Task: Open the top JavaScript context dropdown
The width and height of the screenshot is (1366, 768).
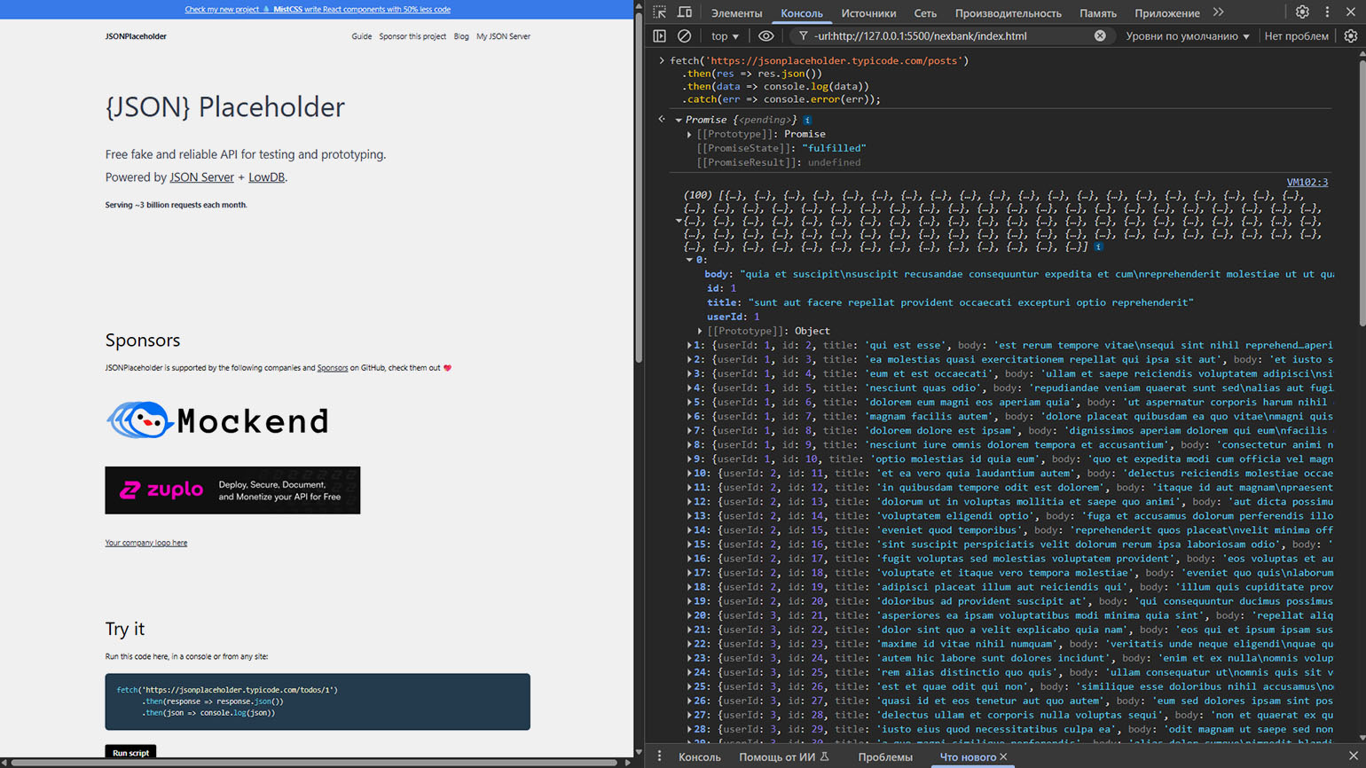Action: [725, 36]
